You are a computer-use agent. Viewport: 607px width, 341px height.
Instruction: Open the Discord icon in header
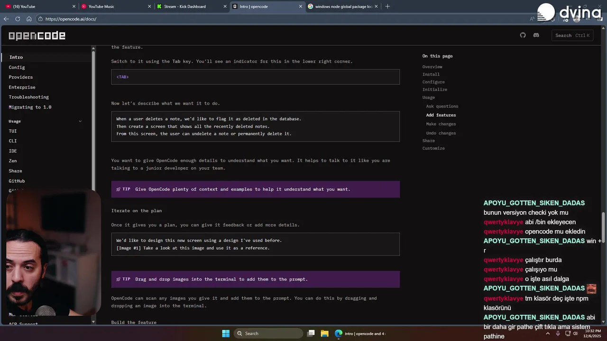(536, 35)
